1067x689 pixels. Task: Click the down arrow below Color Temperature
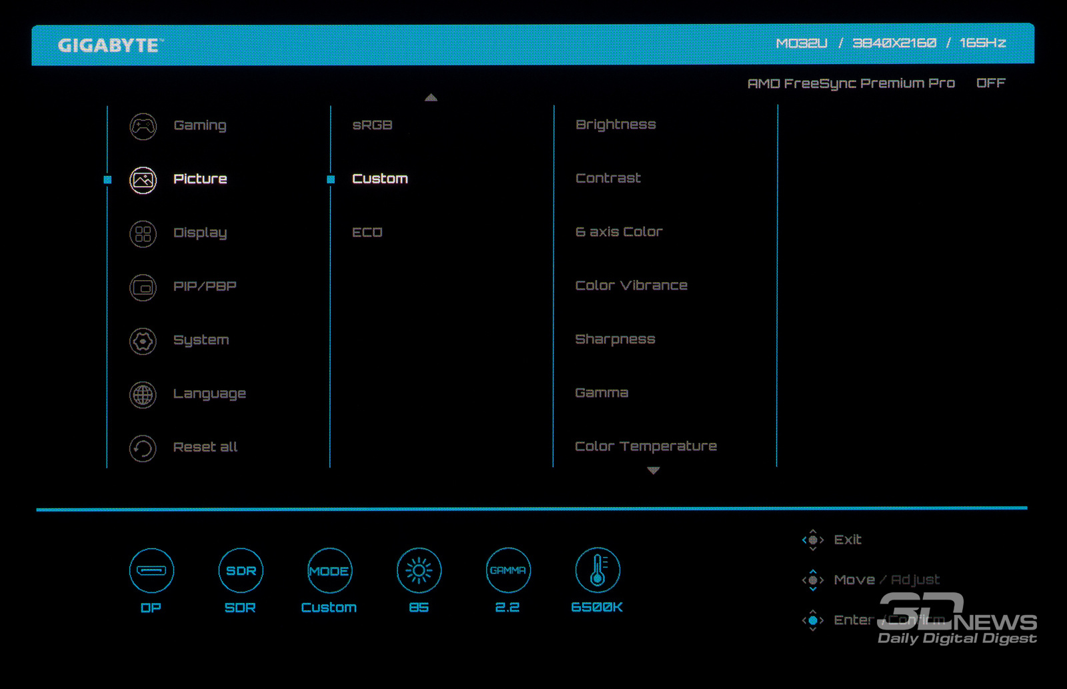[654, 470]
